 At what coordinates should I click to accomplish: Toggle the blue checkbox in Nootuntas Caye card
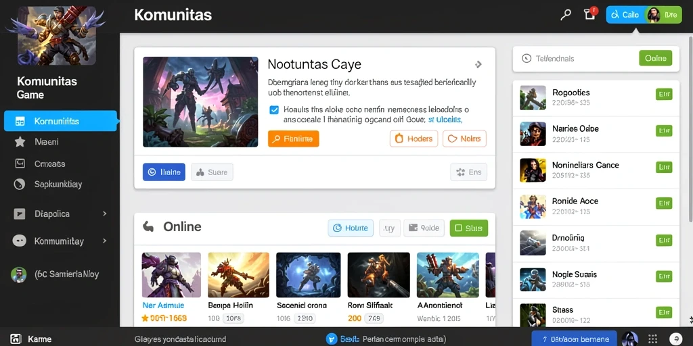pyautogui.click(x=274, y=110)
